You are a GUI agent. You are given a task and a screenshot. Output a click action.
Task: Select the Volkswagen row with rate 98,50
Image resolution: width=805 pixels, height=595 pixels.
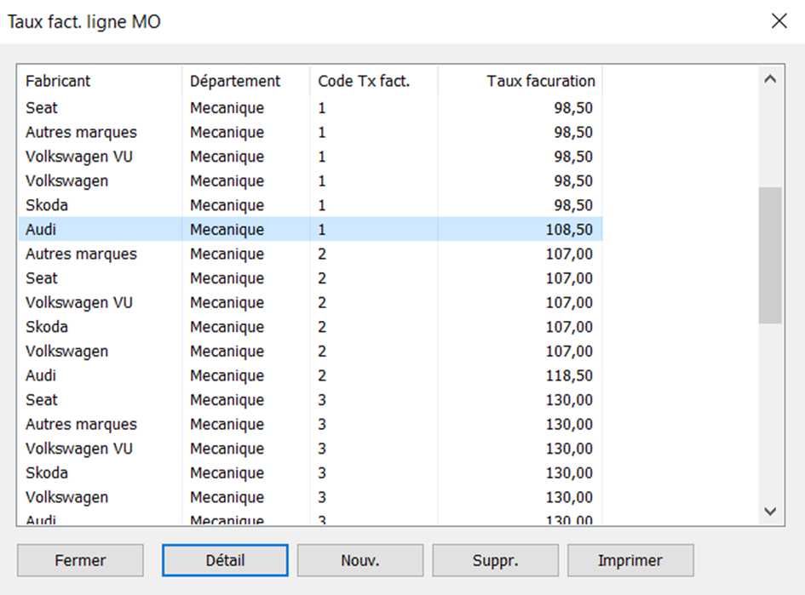pyautogui.click(x=310, y=180)
